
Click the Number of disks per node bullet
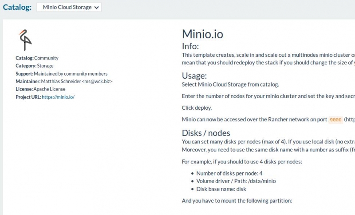point(229,173)
